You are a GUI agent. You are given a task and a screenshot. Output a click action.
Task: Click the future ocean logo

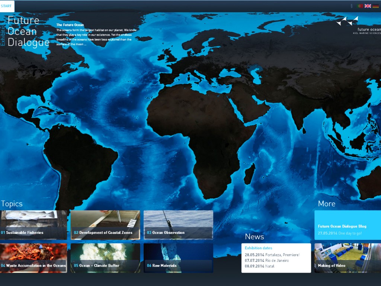pos(358,25)
